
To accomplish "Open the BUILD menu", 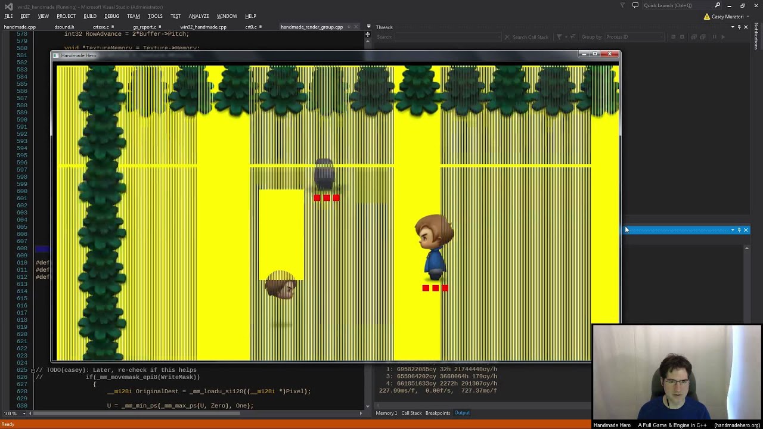I will click(x=90, y=16).
